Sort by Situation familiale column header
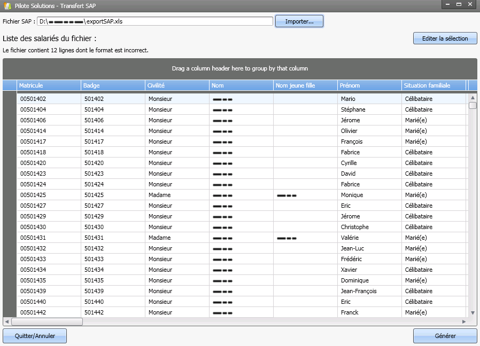480x346 pixels. [433, 85]
